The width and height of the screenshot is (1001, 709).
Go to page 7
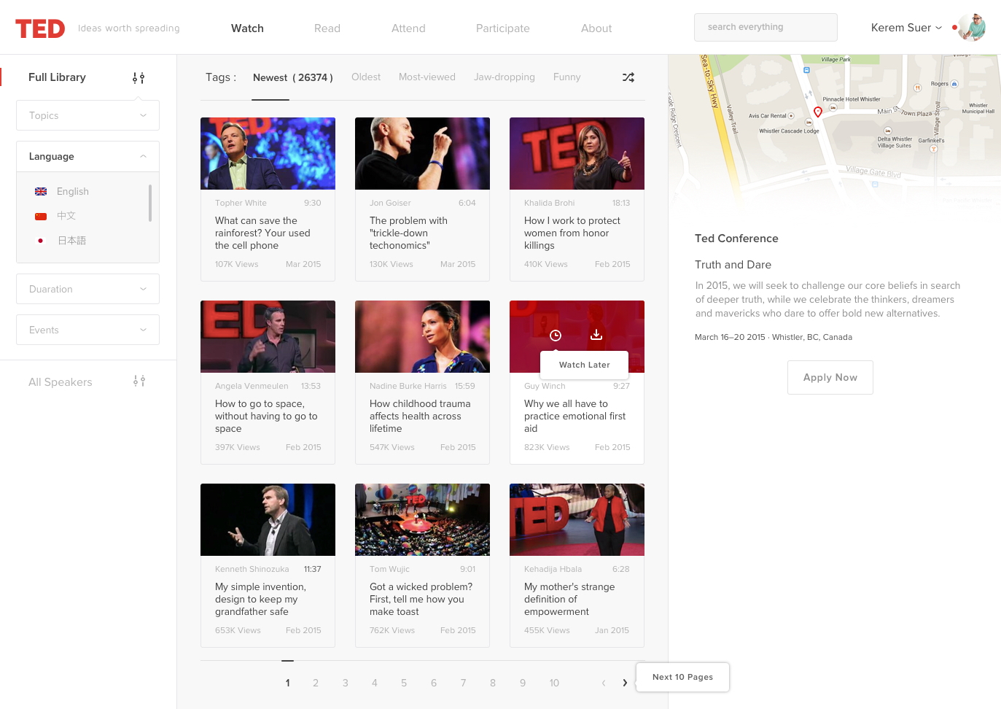(463, 683)
